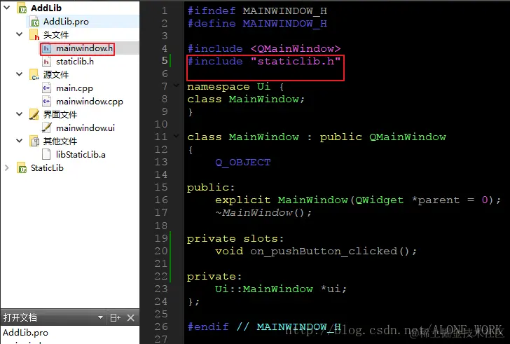Expand the StaticLib project node

7,167
